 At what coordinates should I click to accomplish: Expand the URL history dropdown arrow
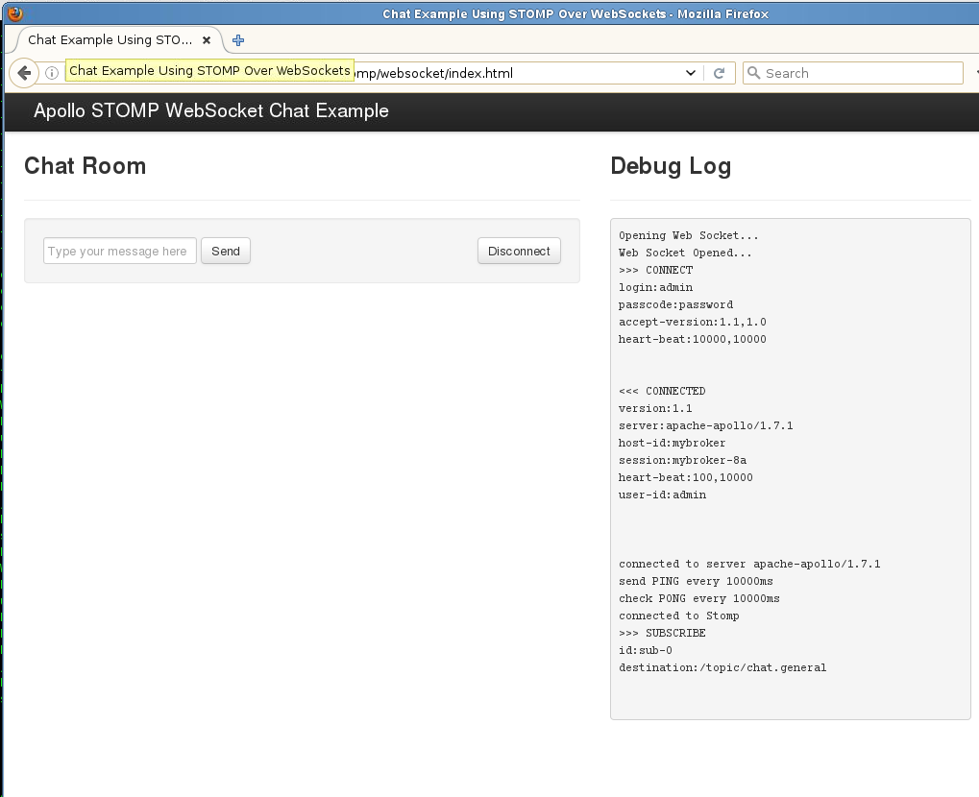click(691, 73)
